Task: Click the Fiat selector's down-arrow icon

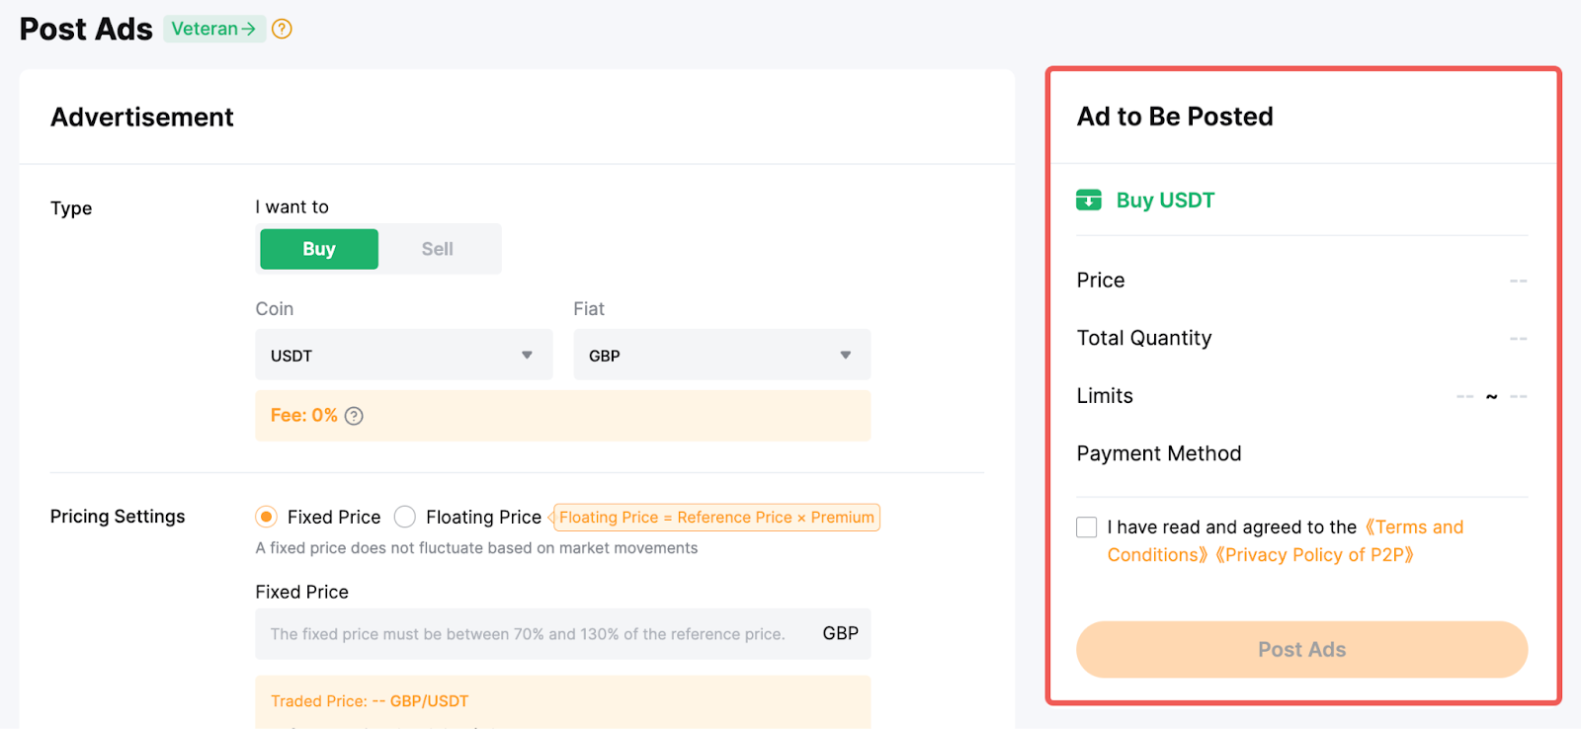Action: [845, 356]
